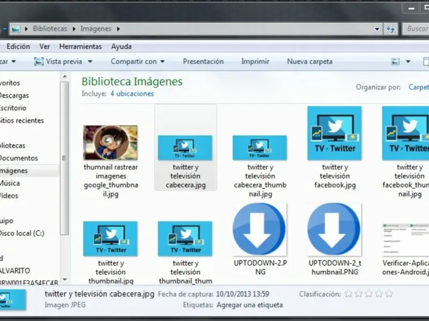This screenshot has height=321, width=429.
Task: Click the Biblioteca Imágenes heading
Action: [132, 82]
